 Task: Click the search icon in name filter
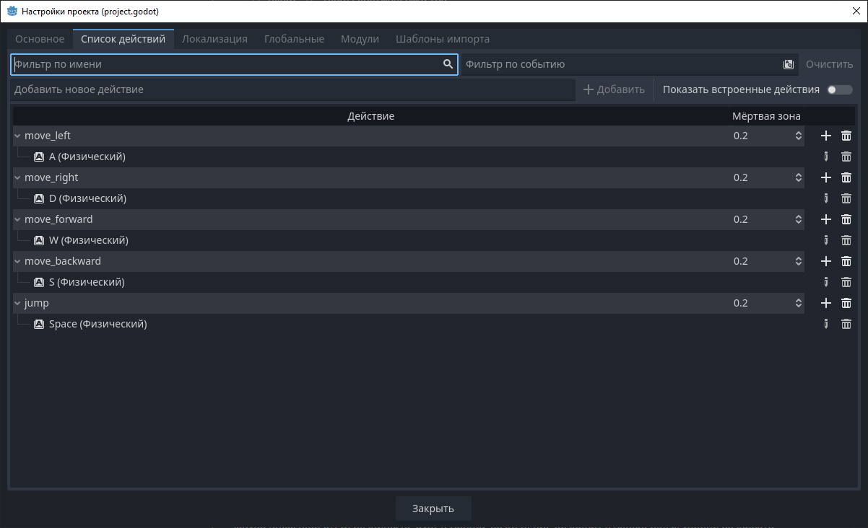(448, 64)
